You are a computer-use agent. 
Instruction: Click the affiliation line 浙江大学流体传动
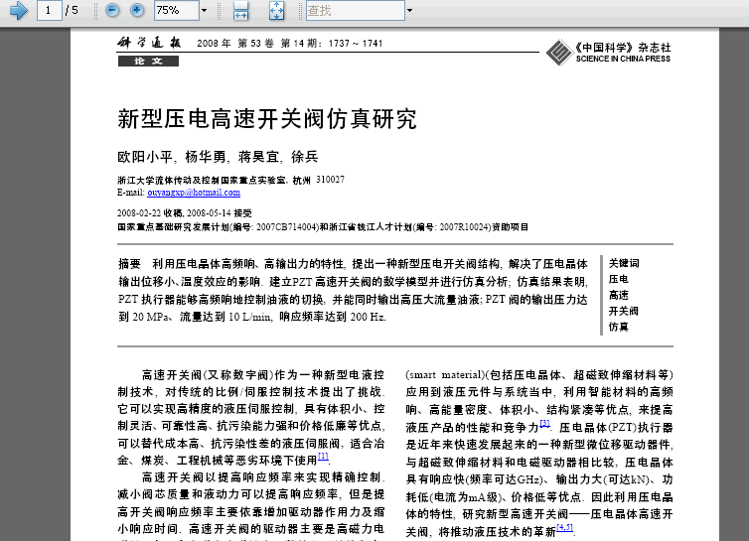[x=230, y=180]
